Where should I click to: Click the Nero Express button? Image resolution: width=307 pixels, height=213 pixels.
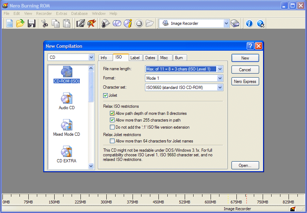tap(245, 82)
